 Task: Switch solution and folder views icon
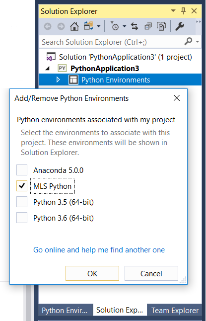88,26
